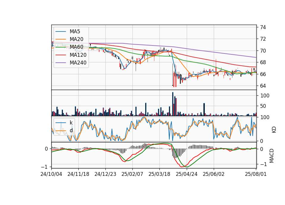Click the blue MA5 legend line sample

pyautogui.click(x=61, y=31)
